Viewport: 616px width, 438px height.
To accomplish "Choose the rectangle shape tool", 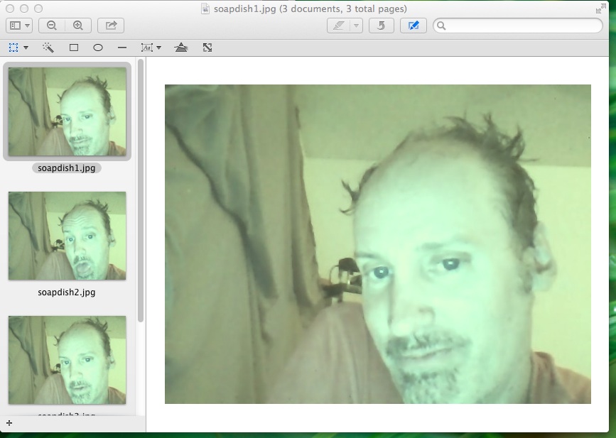I will coord(74,48).
